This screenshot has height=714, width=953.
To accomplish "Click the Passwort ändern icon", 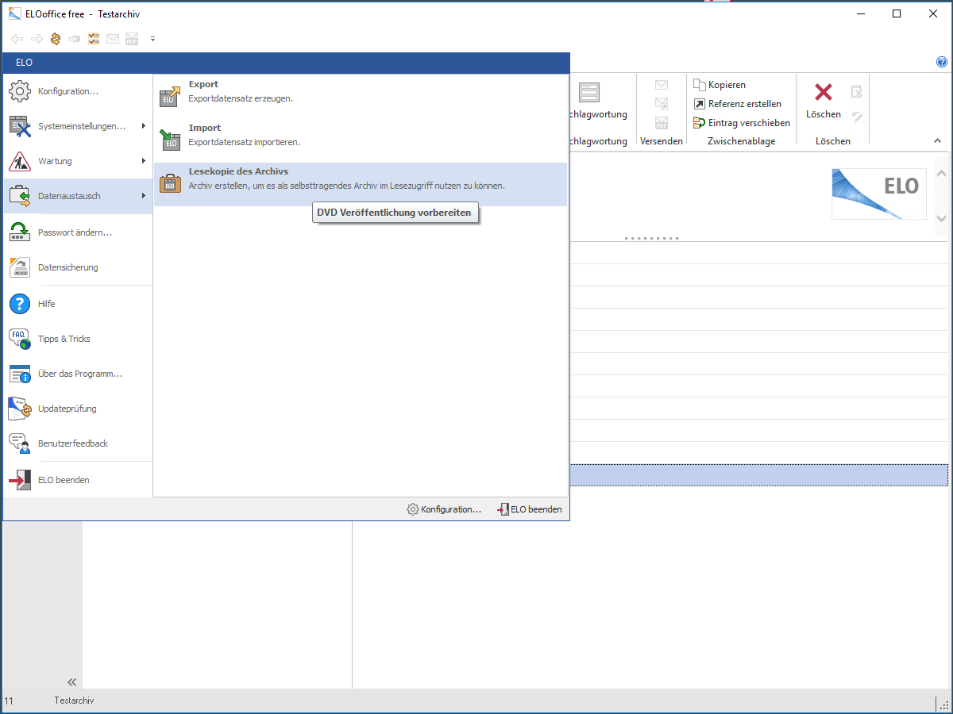I will pos(20,232).
